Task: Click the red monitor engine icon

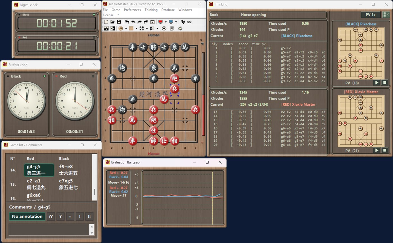Action: 161,22
